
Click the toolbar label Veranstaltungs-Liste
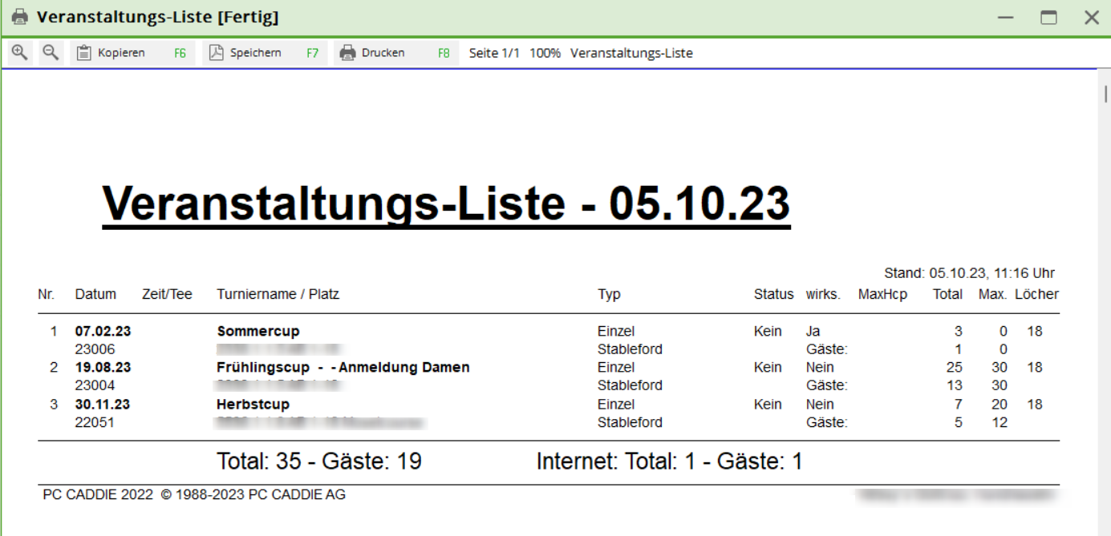[x=631, y=53]
